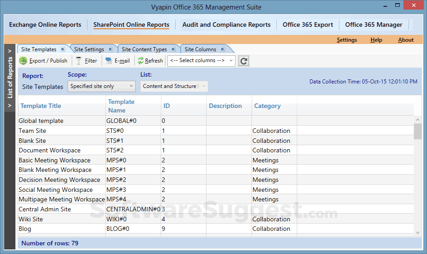The image size is (427, 254).
Task: Click the green Refresh arrows icon
Action: click(141, 61)
